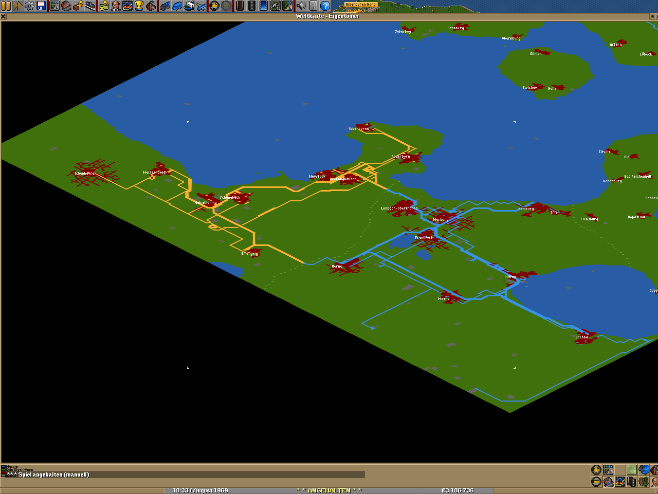Screen dimensions: 658x494
Task: Click the company money balance
Action: point(457,490)
